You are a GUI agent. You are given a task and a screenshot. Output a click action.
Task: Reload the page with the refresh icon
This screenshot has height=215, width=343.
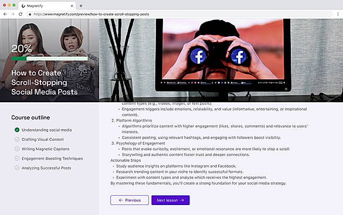(21, 14)
